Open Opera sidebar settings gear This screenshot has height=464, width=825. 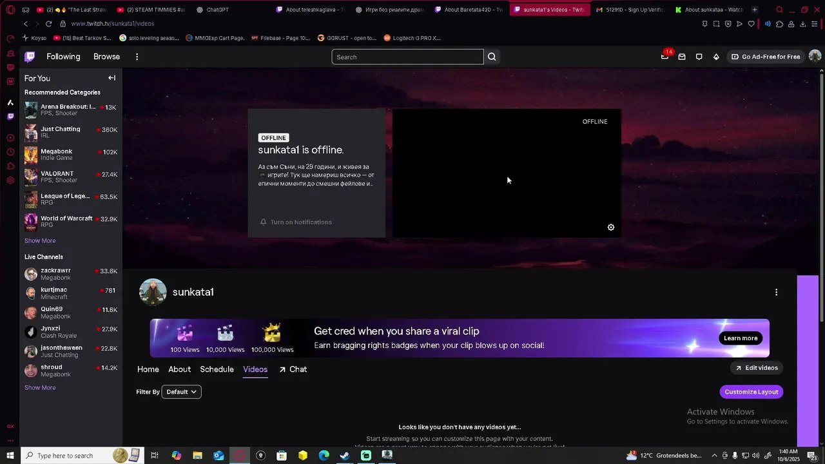[x=10, y=180]
